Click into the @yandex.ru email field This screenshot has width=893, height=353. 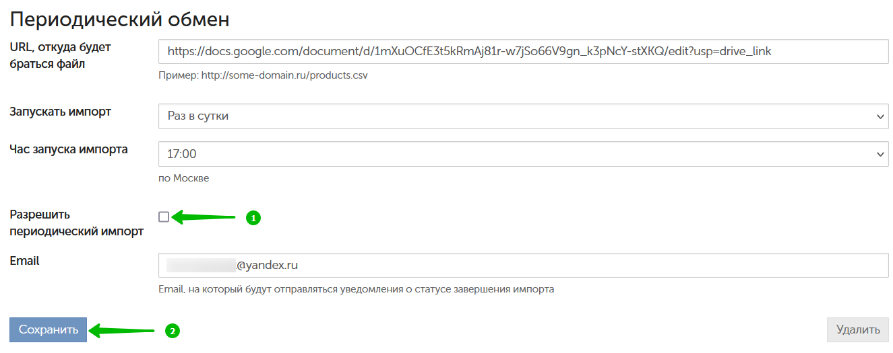[524, 265]
